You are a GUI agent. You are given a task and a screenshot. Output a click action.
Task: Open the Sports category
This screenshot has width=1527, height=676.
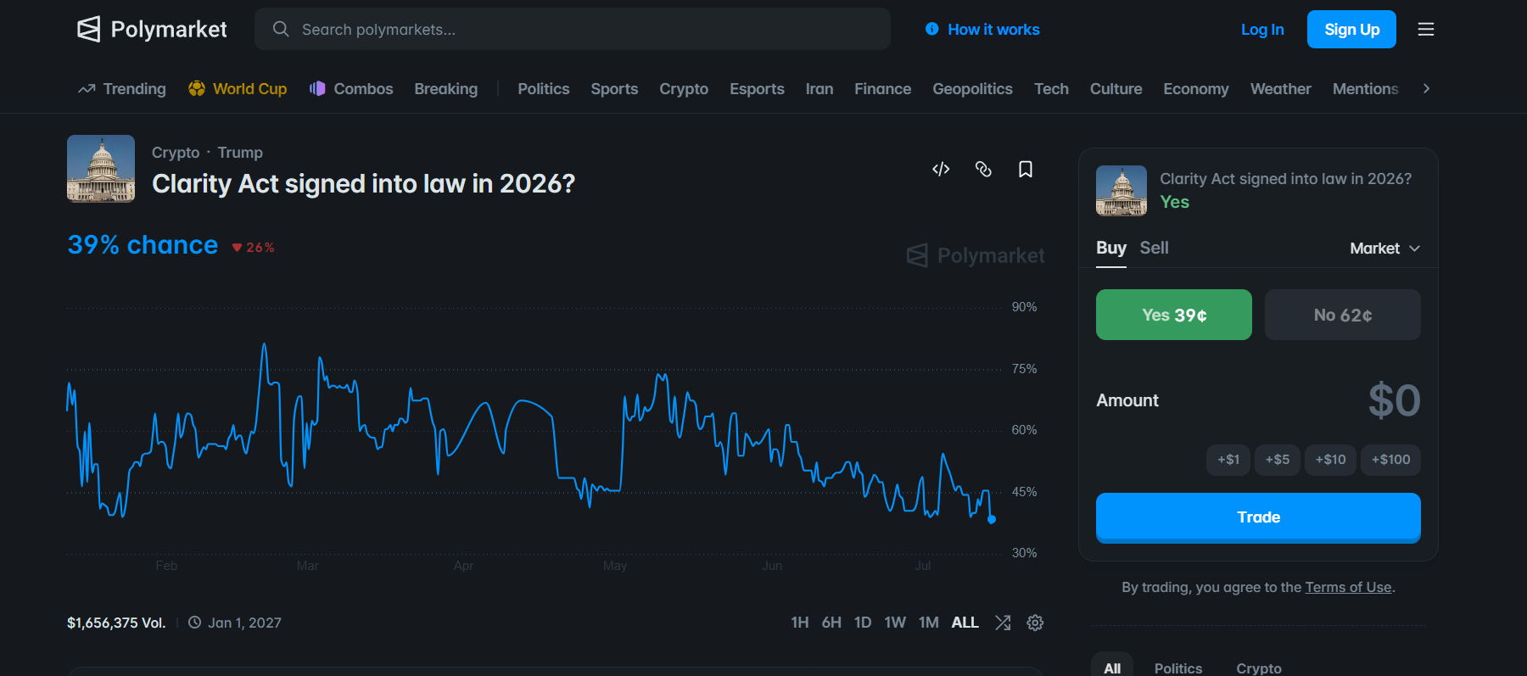(x=614, y=89)
